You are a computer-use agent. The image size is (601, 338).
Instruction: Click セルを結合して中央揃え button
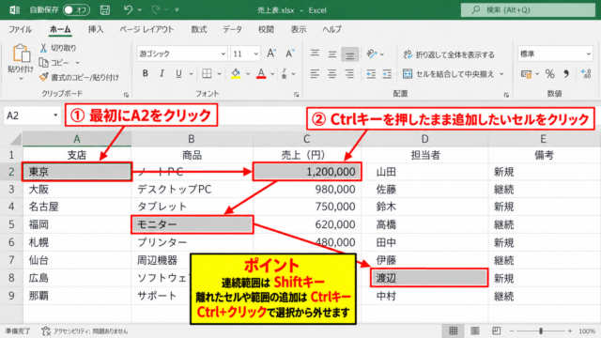point(449,73)
